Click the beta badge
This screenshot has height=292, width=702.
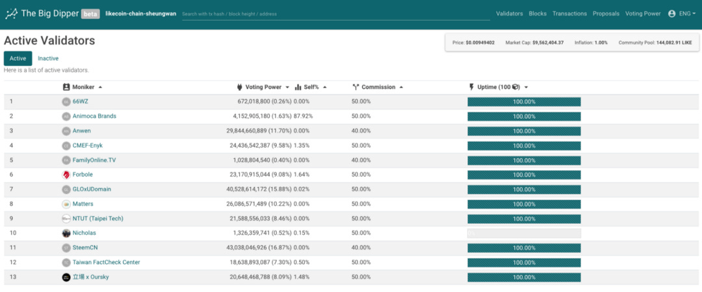[90, 14]
